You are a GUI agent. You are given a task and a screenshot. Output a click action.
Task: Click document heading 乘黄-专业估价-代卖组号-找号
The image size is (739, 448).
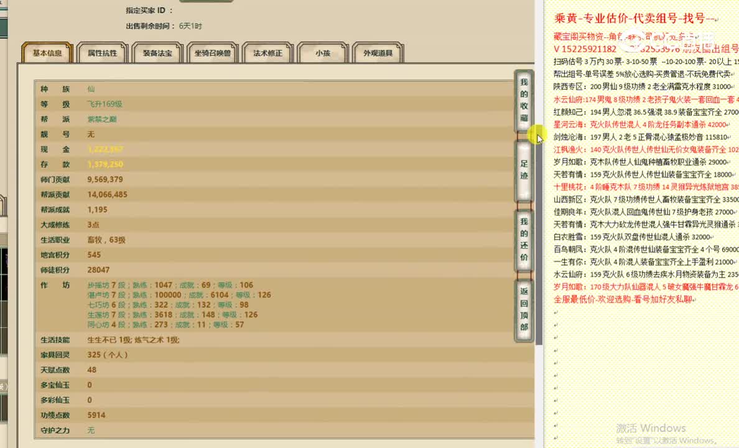(x=634, y=19)
